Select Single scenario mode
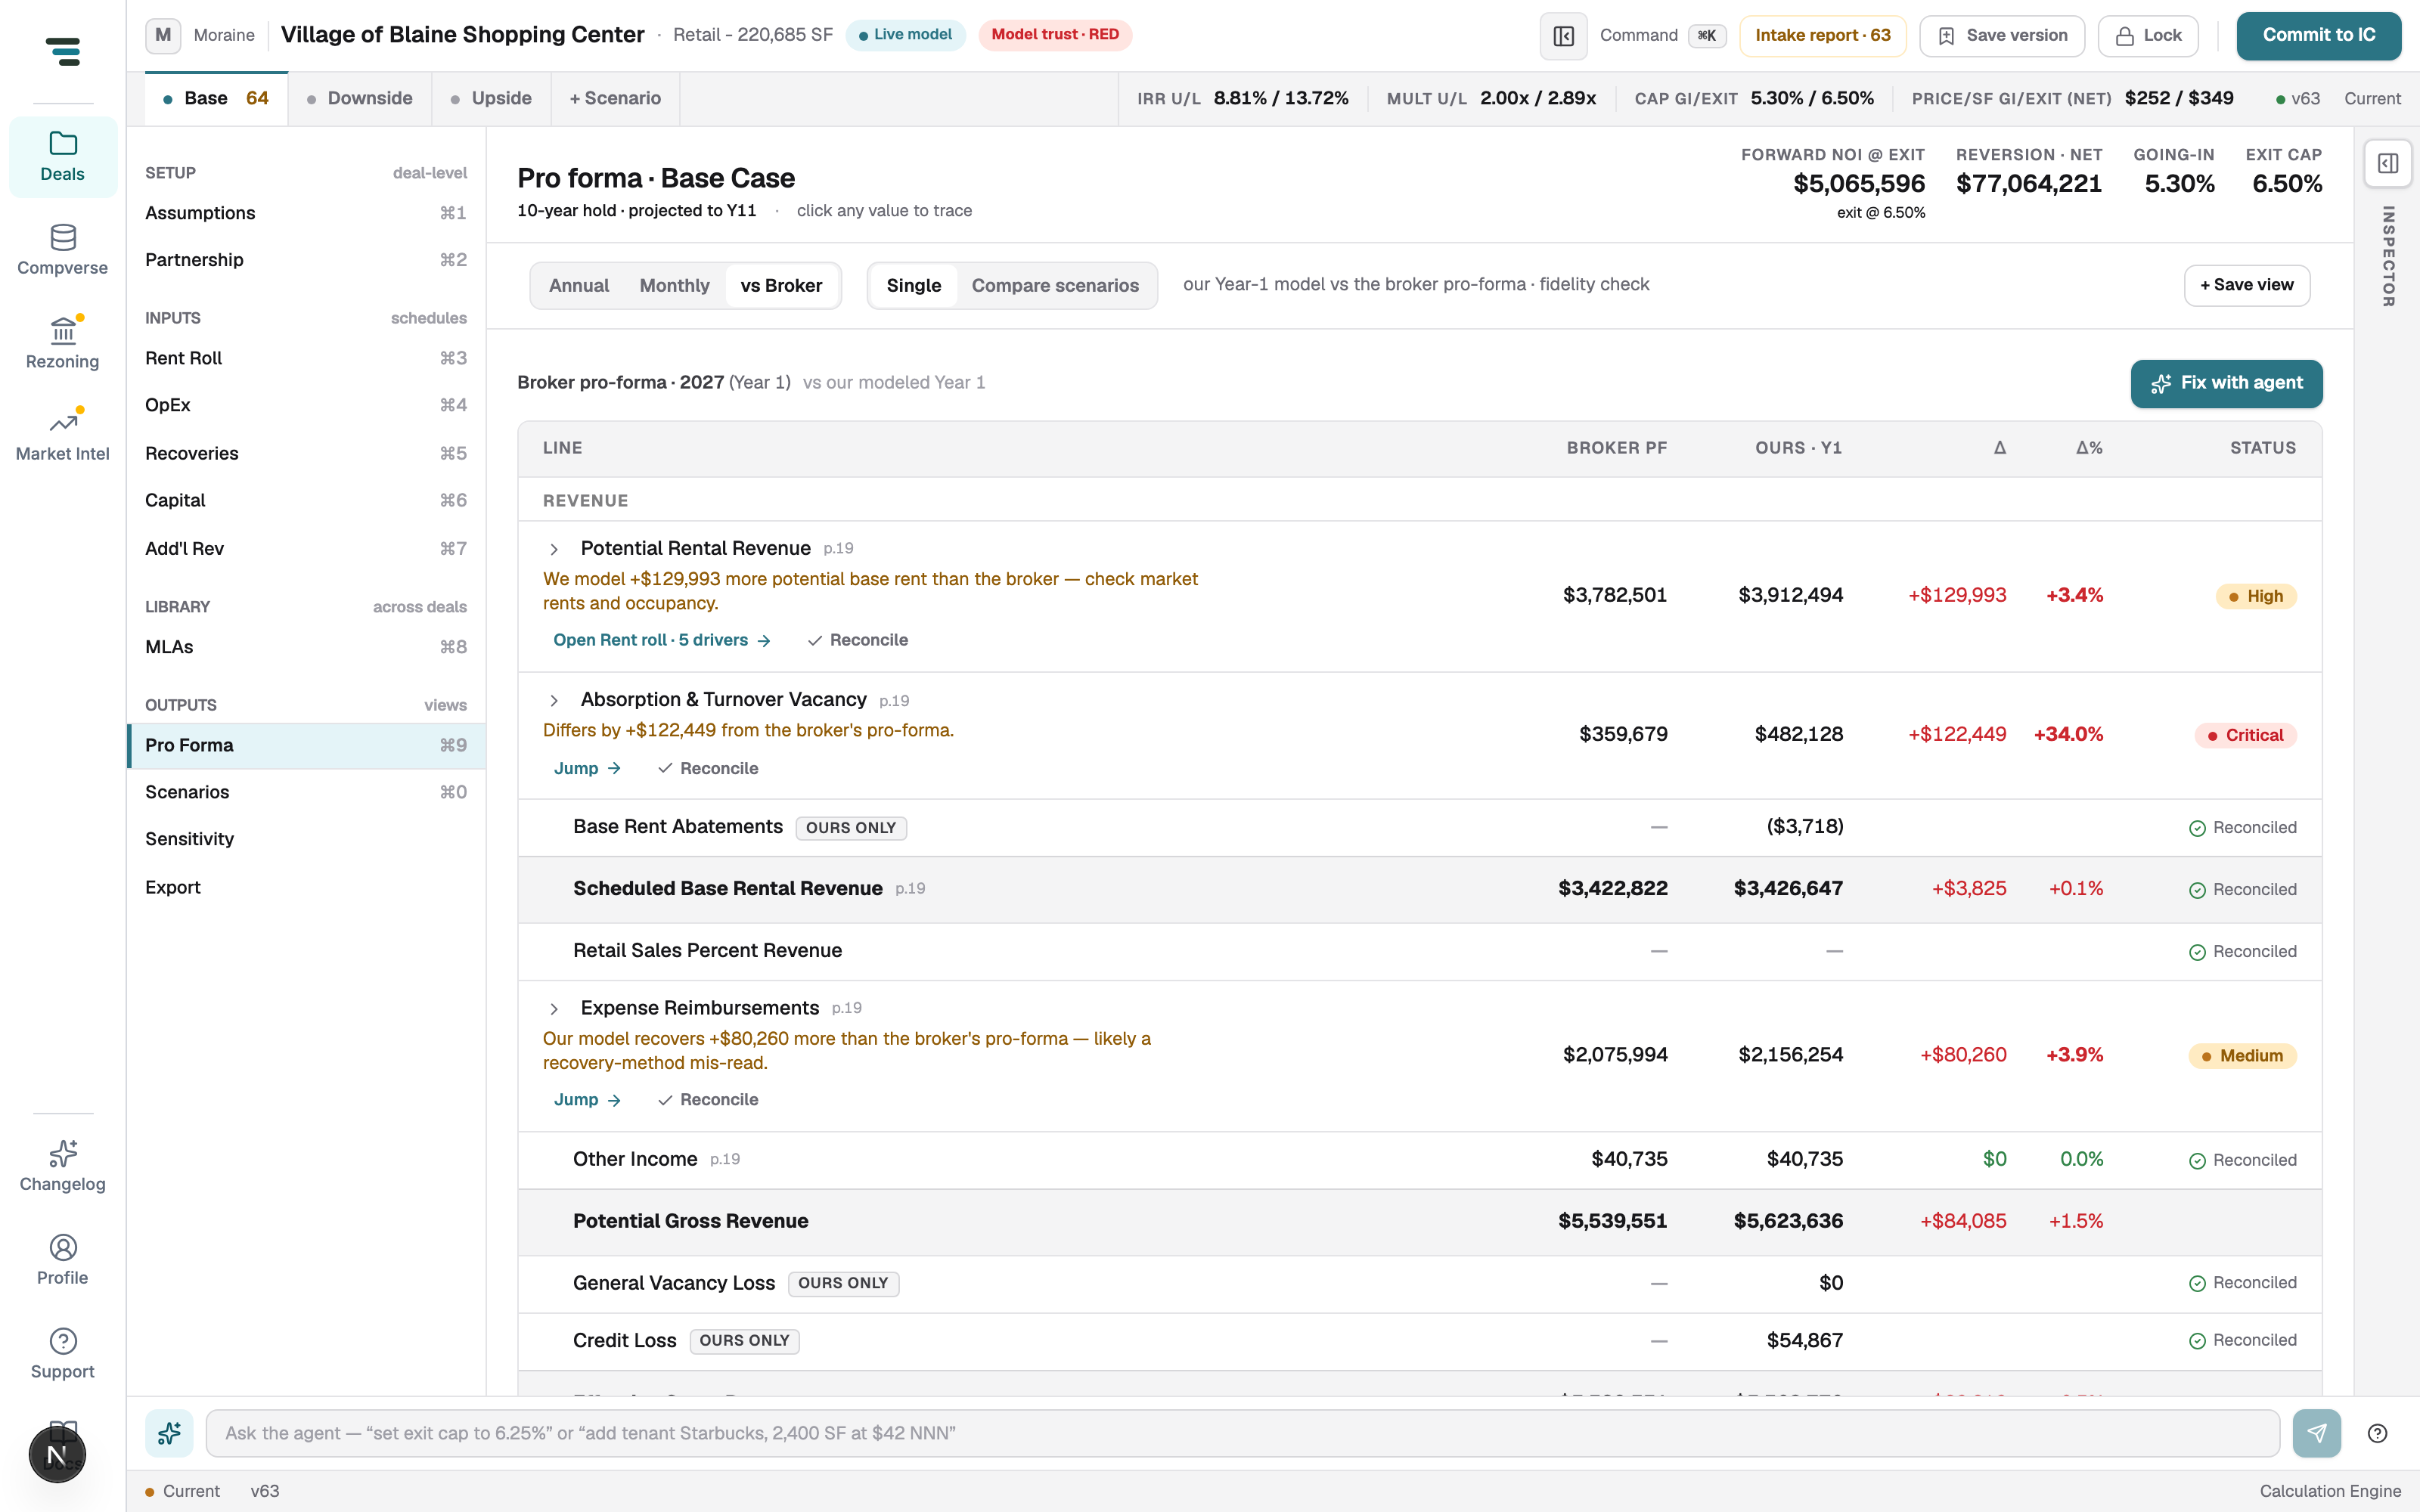This screenshot has height=1512, width=2420. 914,286
